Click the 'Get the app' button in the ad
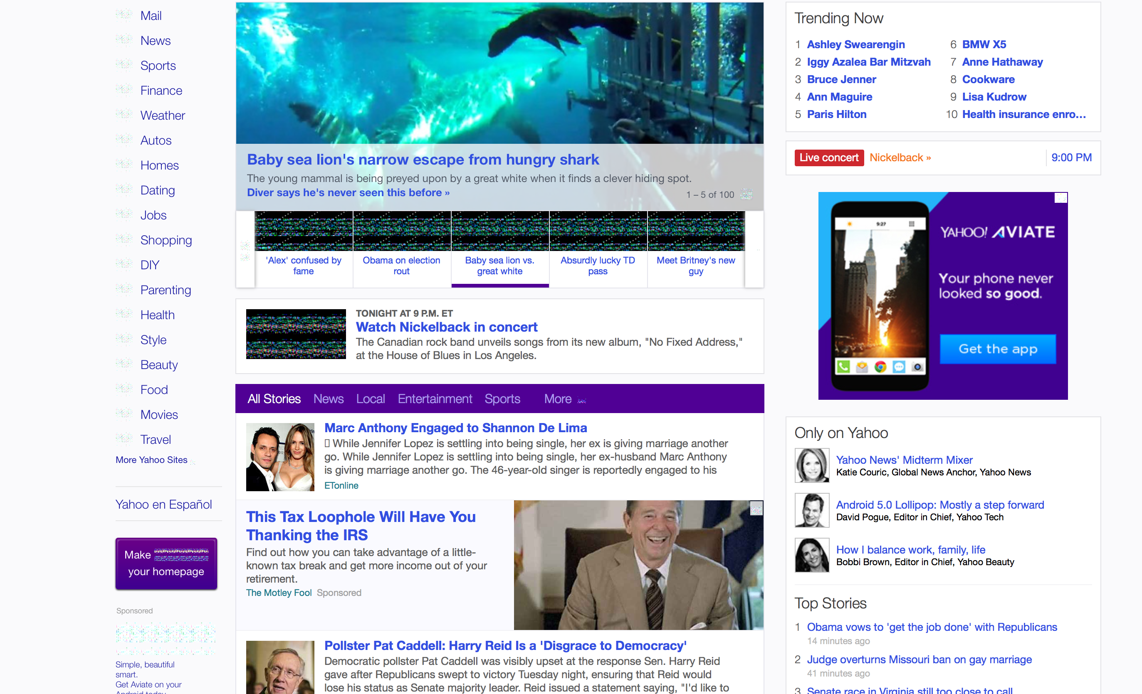This screenshot has height=694, width=1142. click(x=997, y=349)
